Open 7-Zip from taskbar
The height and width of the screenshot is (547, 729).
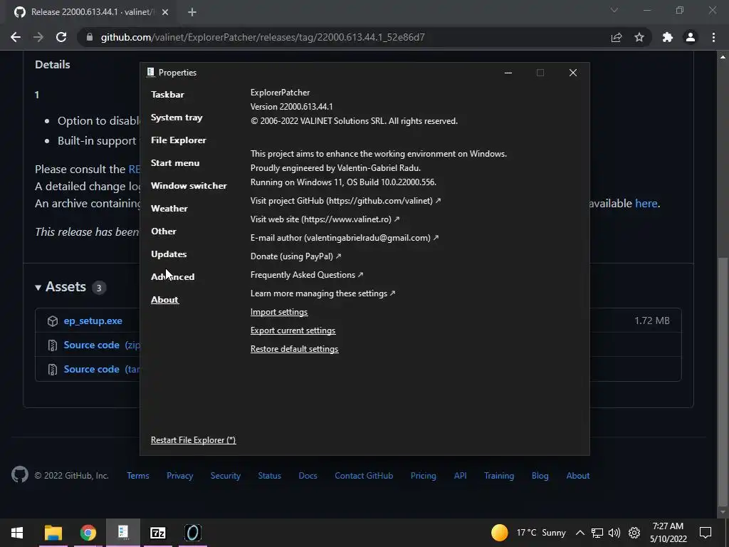coord(157,533)
